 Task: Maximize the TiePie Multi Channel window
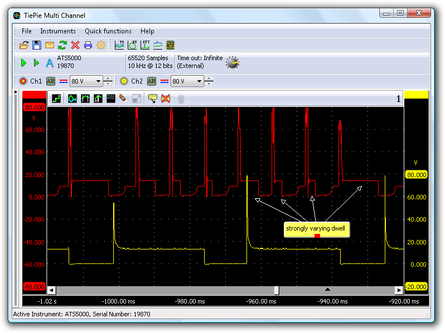coord(400,13)
